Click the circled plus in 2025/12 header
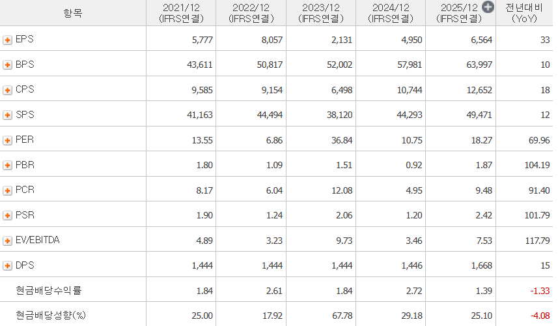 (x=488, y=7)
